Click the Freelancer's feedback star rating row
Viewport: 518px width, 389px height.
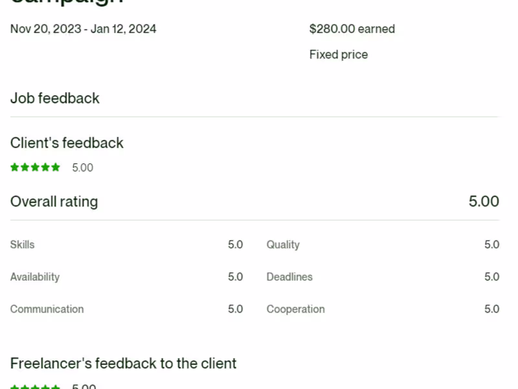(x=36, y=387)
